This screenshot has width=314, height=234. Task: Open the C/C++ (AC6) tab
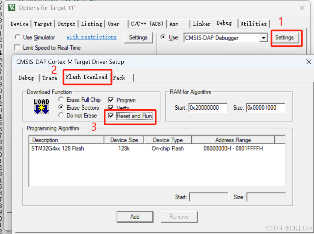(x=147, y=24)
